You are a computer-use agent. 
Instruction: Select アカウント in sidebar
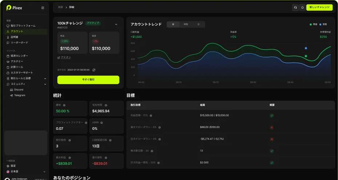(x=26, y=32)
